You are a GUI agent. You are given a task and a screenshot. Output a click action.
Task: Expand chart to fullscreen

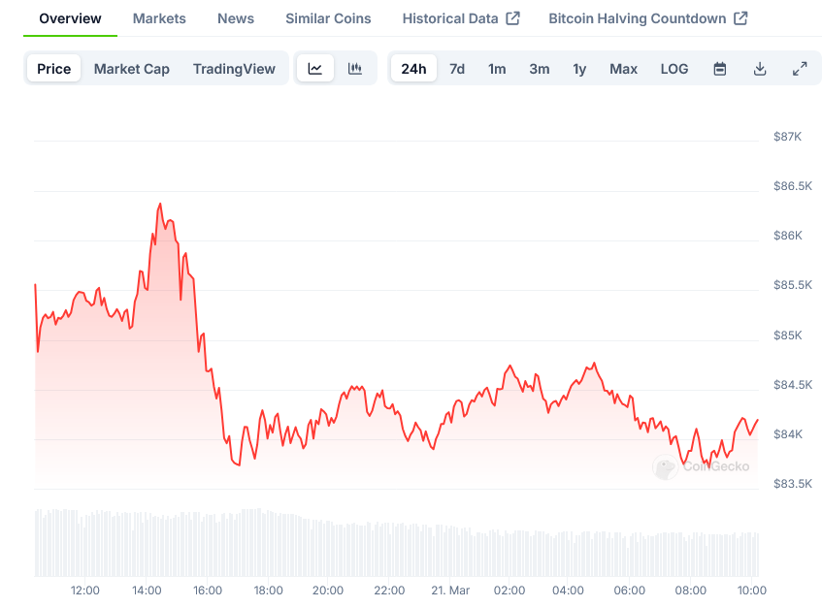point(800,69)
